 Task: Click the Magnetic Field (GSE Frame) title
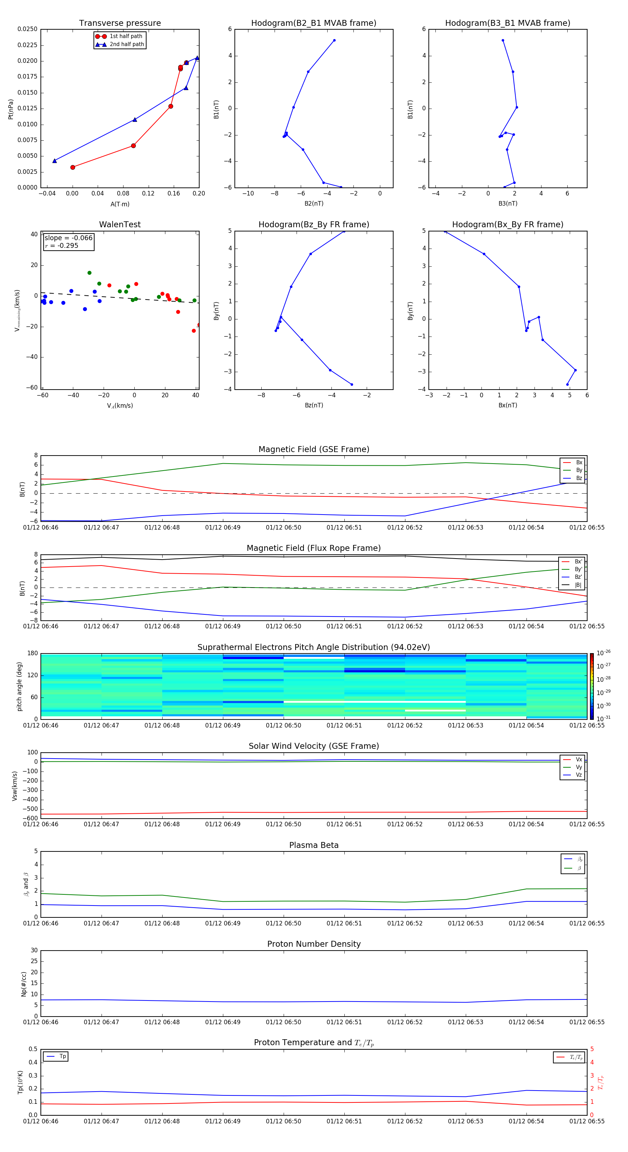point(314,449)
